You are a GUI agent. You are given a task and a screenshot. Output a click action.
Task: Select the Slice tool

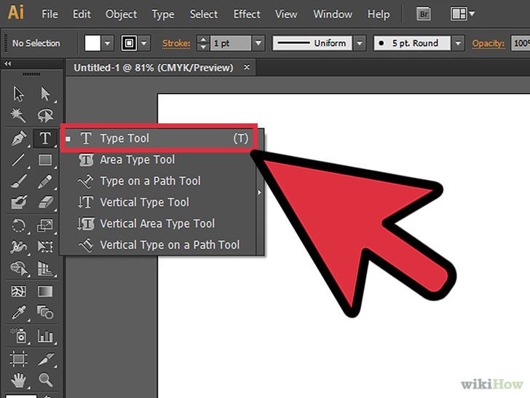pyautogui.click(x=45, y=359)
